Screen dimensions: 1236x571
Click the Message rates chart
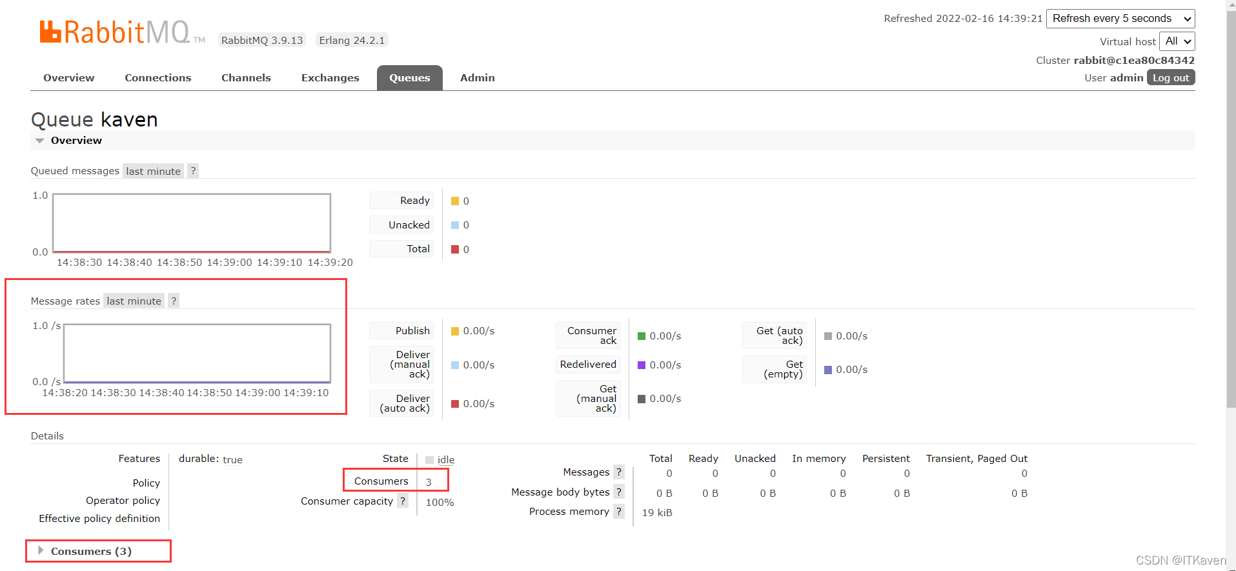tap(197, 354)
